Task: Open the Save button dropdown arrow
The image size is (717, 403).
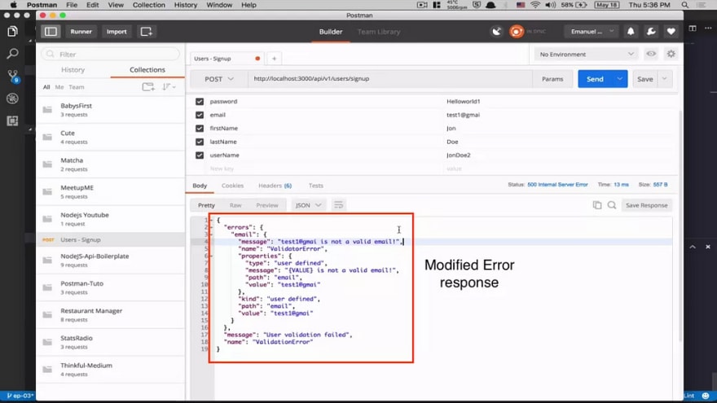Action: 664,79
